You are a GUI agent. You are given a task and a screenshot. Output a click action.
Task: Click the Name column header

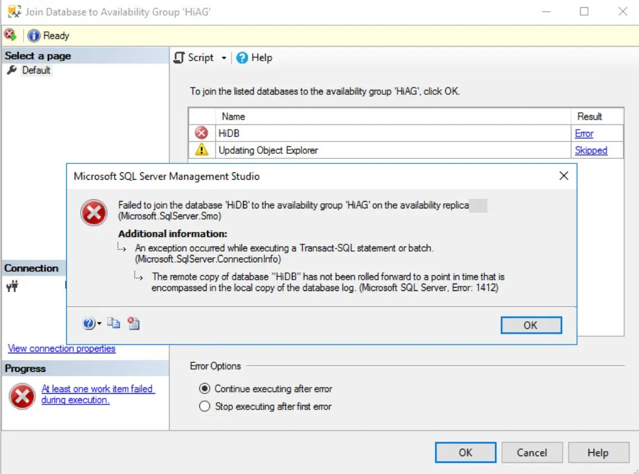[233, 117]
